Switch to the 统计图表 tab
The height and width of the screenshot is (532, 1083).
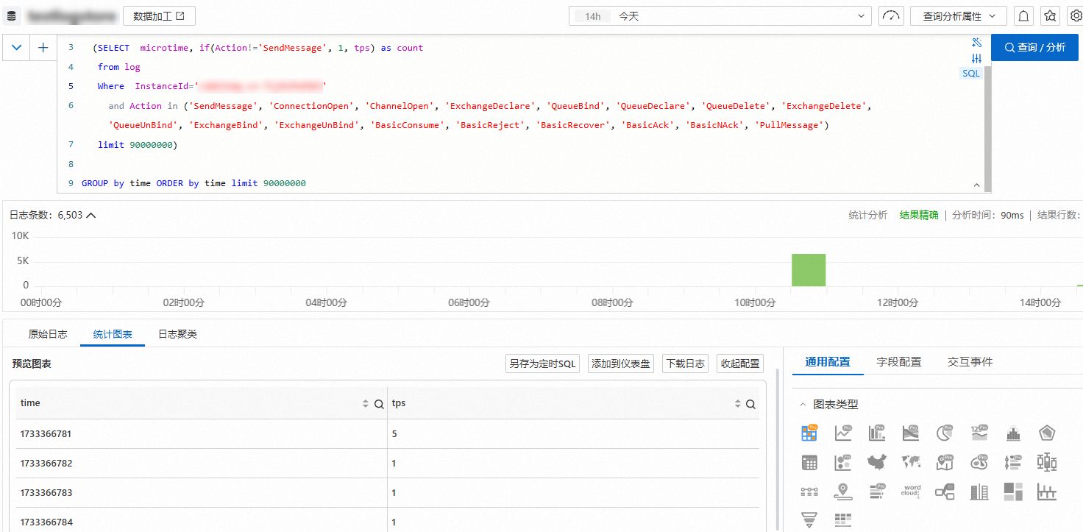pos(113,334)
